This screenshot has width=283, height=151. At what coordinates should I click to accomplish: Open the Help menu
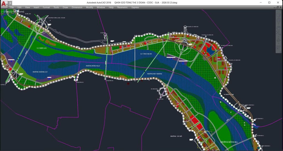[x=111, y=7]
